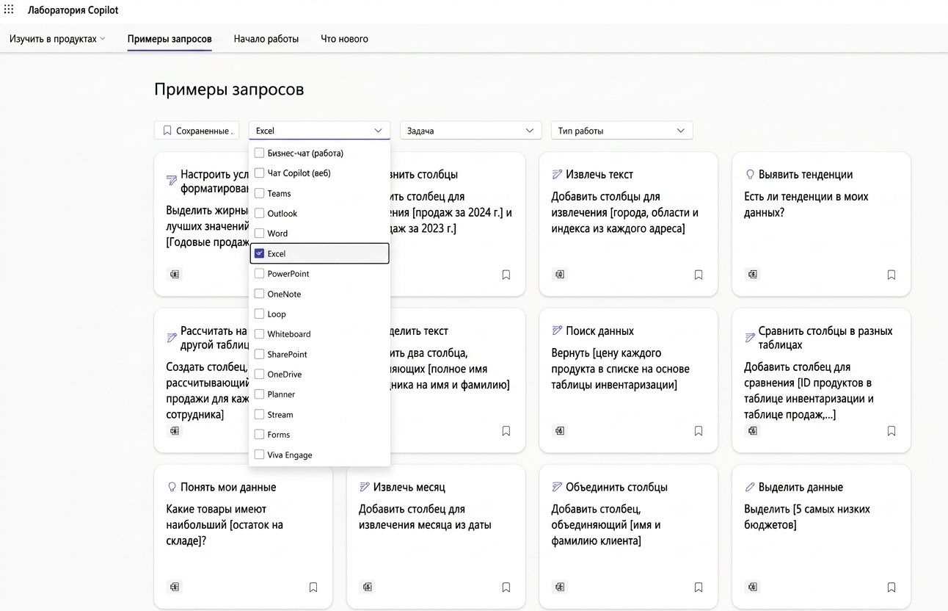The height and width of the screenshot is (611, 948).
Task: Click Excel icon on "Объединить столбцы" card
Action: pyautogui.click(x=560, y=587)
